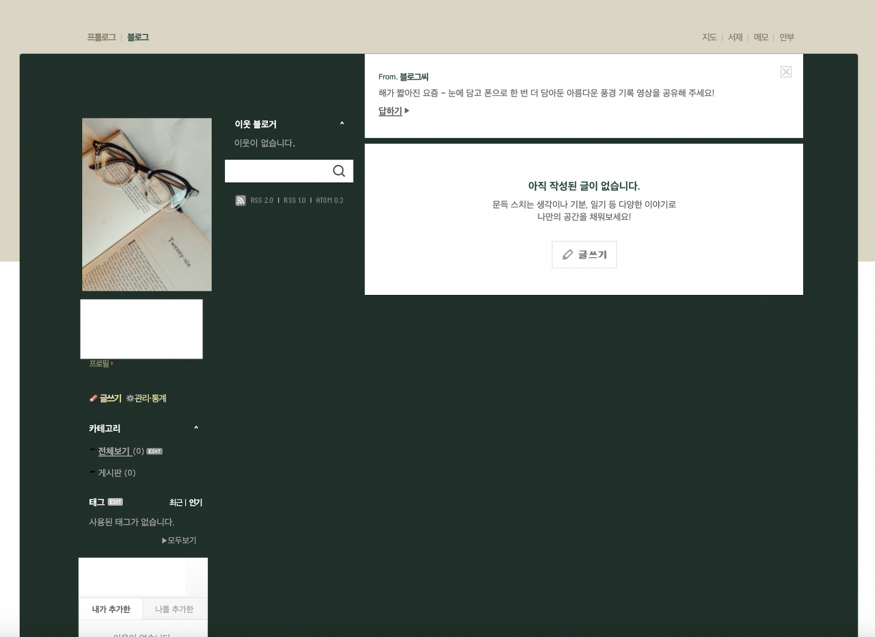This screenshot has width=875, height=637.
Task: Click the search magnifier icon
Action: [339, 171]
